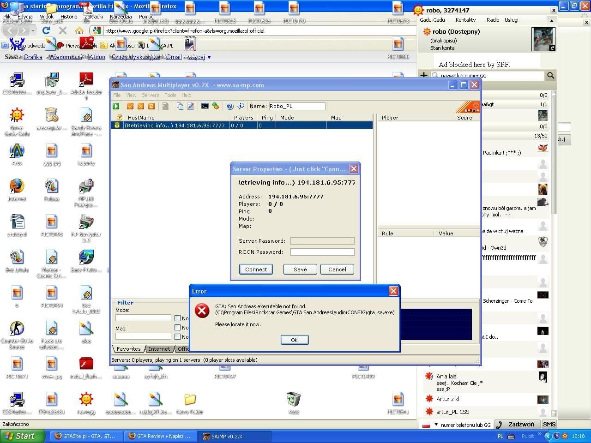Open the remote console toolbar icon
Screen dimensions: 591x443
(205, 106)
